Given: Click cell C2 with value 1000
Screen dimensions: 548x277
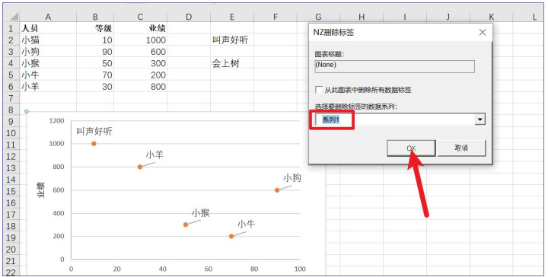Looking at the screenshot, I should (x=140, y=40).
